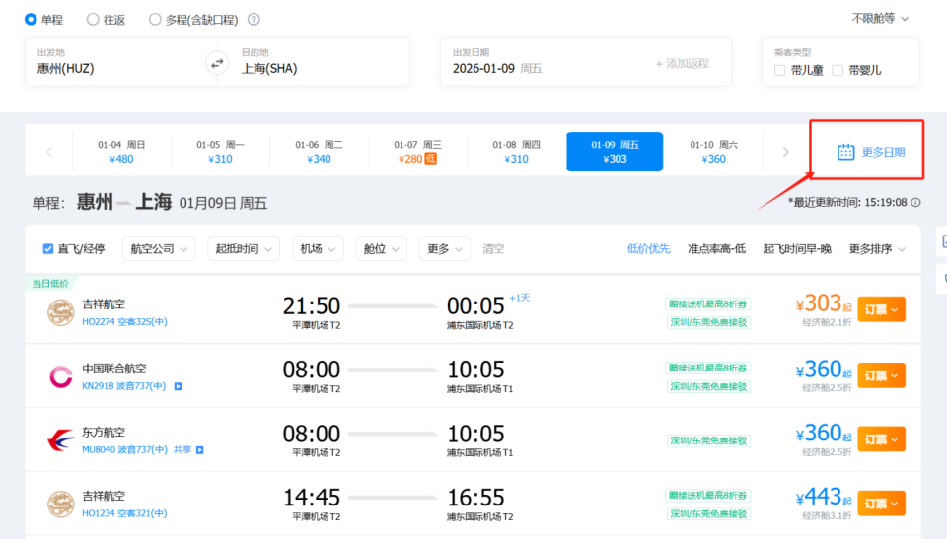Click 深圳/东莞免费接驳 tag on MU8040

708,440
